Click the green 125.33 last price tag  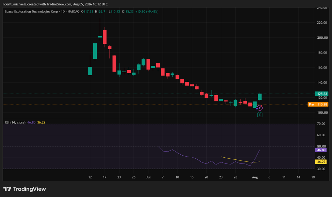click(x=322, y=94)
